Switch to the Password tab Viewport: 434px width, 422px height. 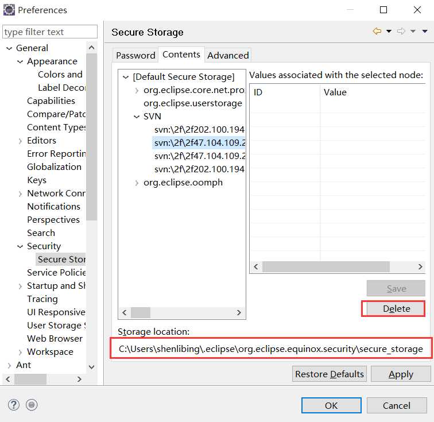(135, 55)
